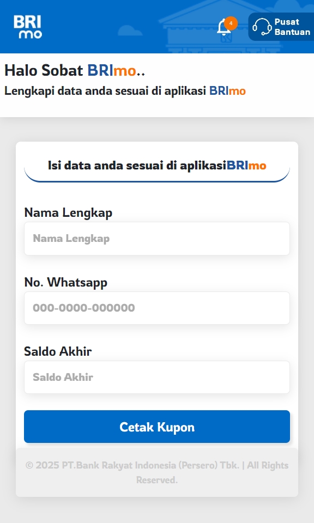
Task: Click the orange notification badge showing 4
Action: 231,23
